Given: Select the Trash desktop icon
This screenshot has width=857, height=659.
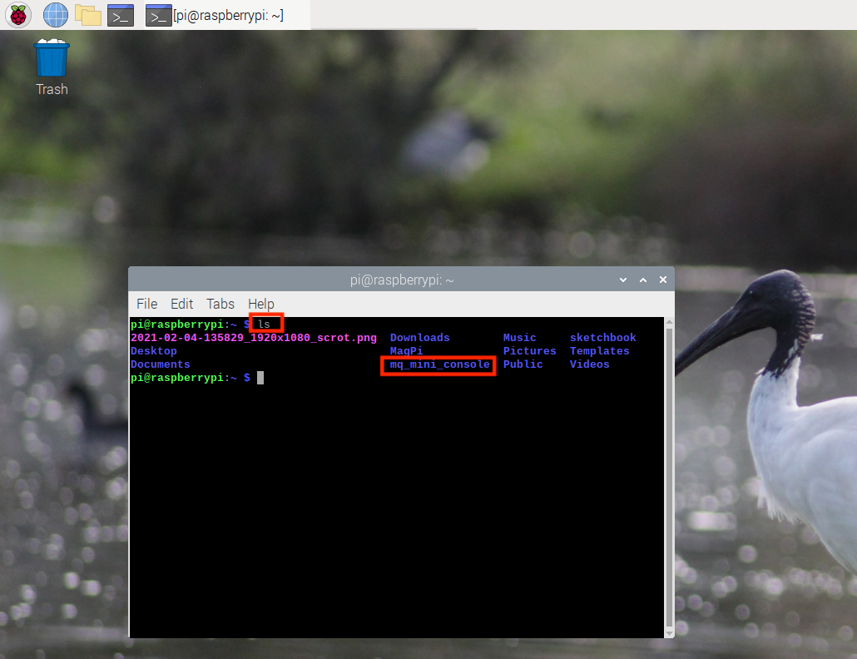Looking at the screenshot, I should (x=52, y=67).
